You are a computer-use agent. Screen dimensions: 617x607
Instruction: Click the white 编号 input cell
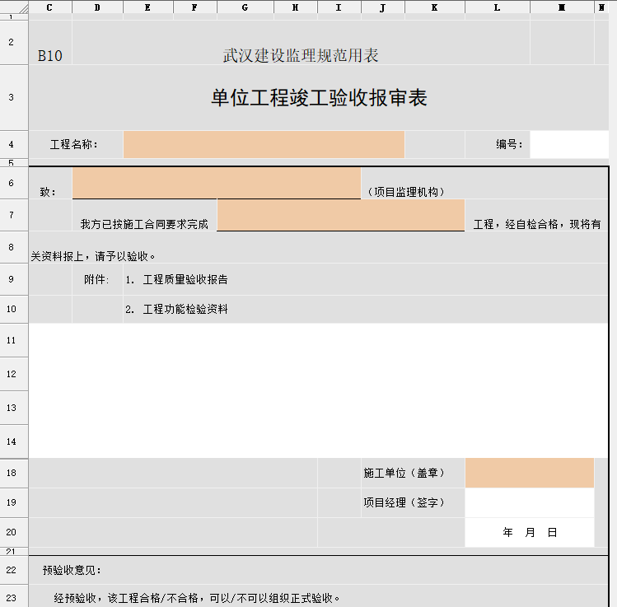[569, 144]
